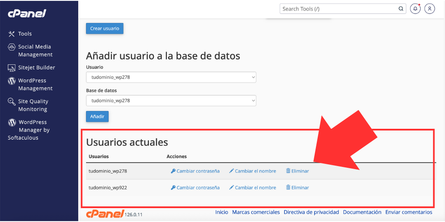
Task: Click Eliminar for tudominio_wp278
Action: pyautogui.click(x=300, y=171)
